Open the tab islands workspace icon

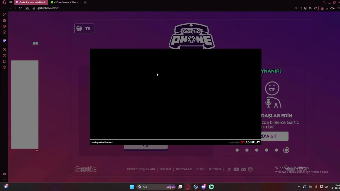pos(11,2)
